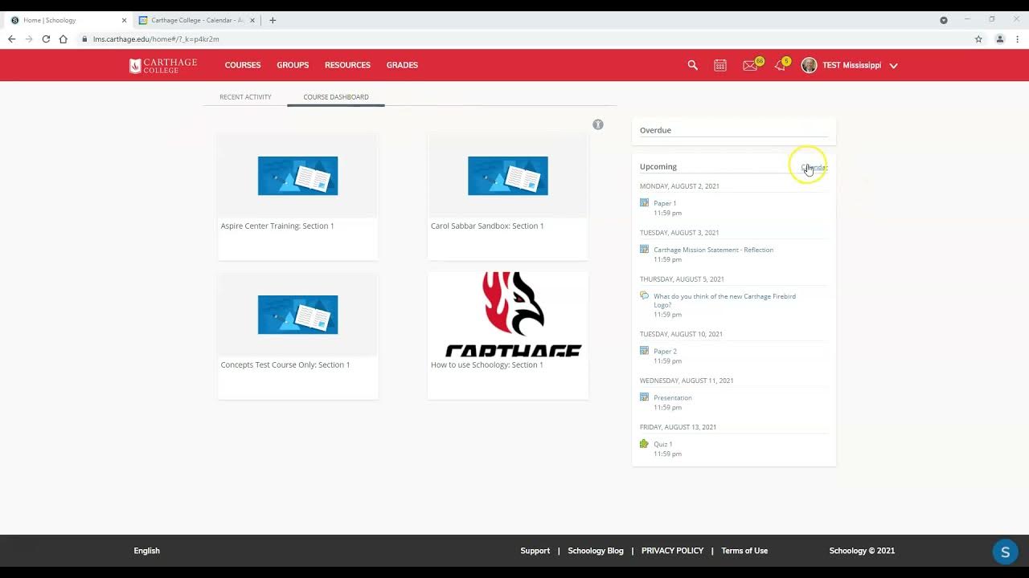Open Aspire Center Training course thumbnail
The image size is (1029, 578).
tap(297, 176)
